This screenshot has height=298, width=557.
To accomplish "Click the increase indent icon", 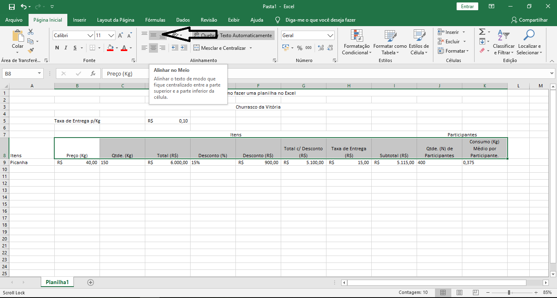I will pyautogui.click(x=184, y=48).
